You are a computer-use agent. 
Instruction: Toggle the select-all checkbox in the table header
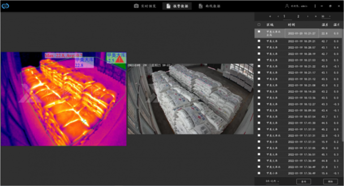[x=259, y=25]
